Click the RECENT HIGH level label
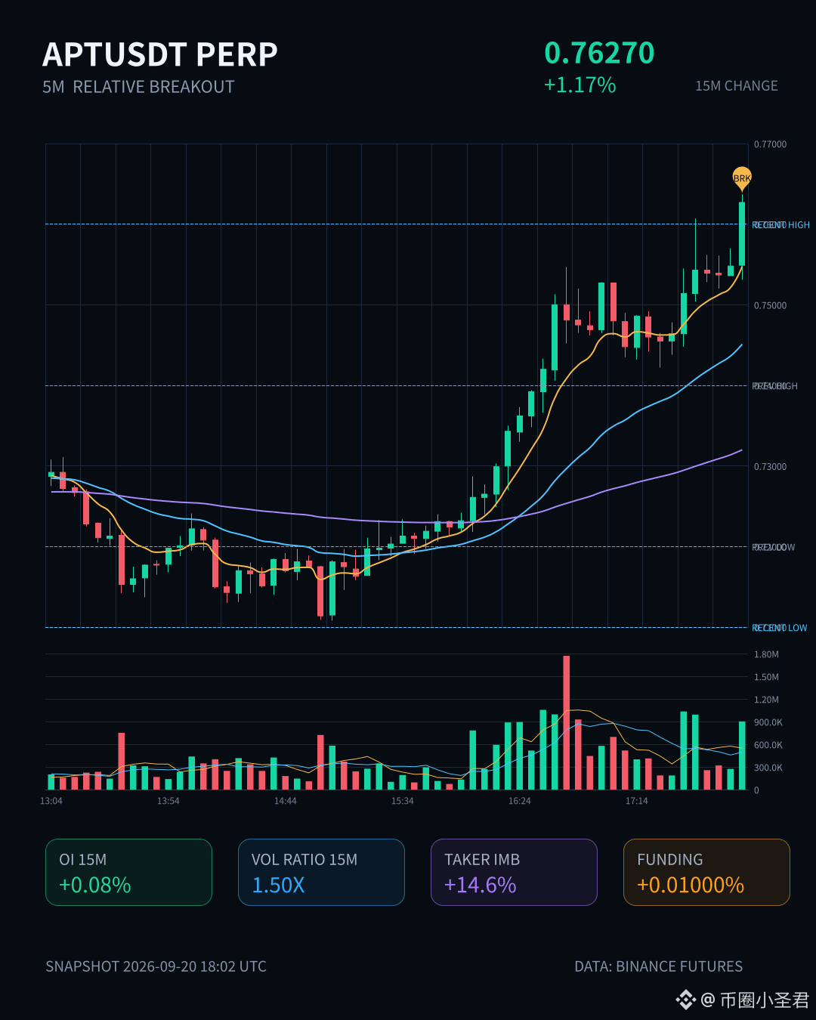This screenshot has width=816, height=1020. pos(781,225)
